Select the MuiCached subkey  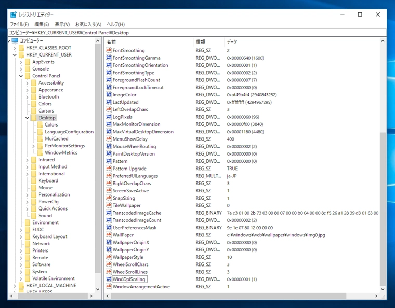(57, 138)
